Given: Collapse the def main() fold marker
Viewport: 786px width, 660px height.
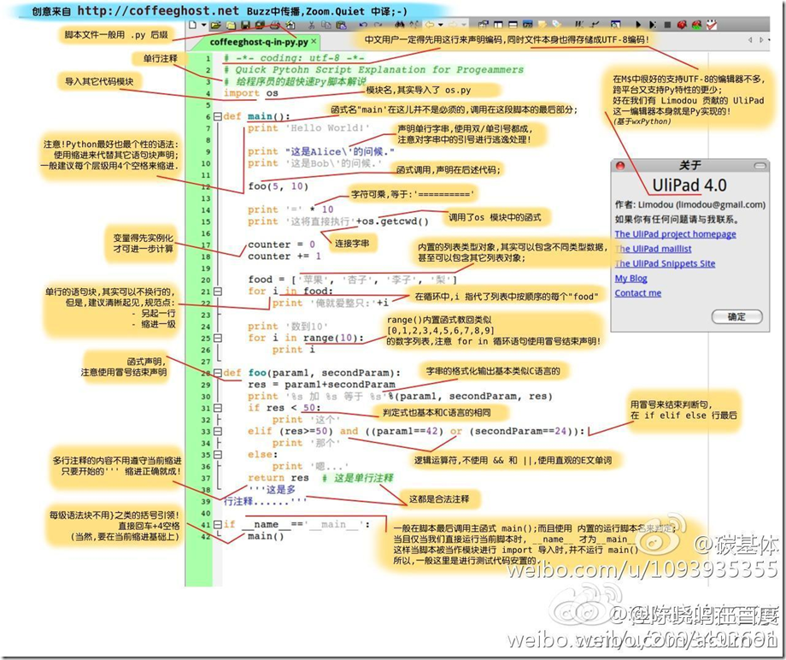Looking at the screenshot, I should tap(218, 116).
